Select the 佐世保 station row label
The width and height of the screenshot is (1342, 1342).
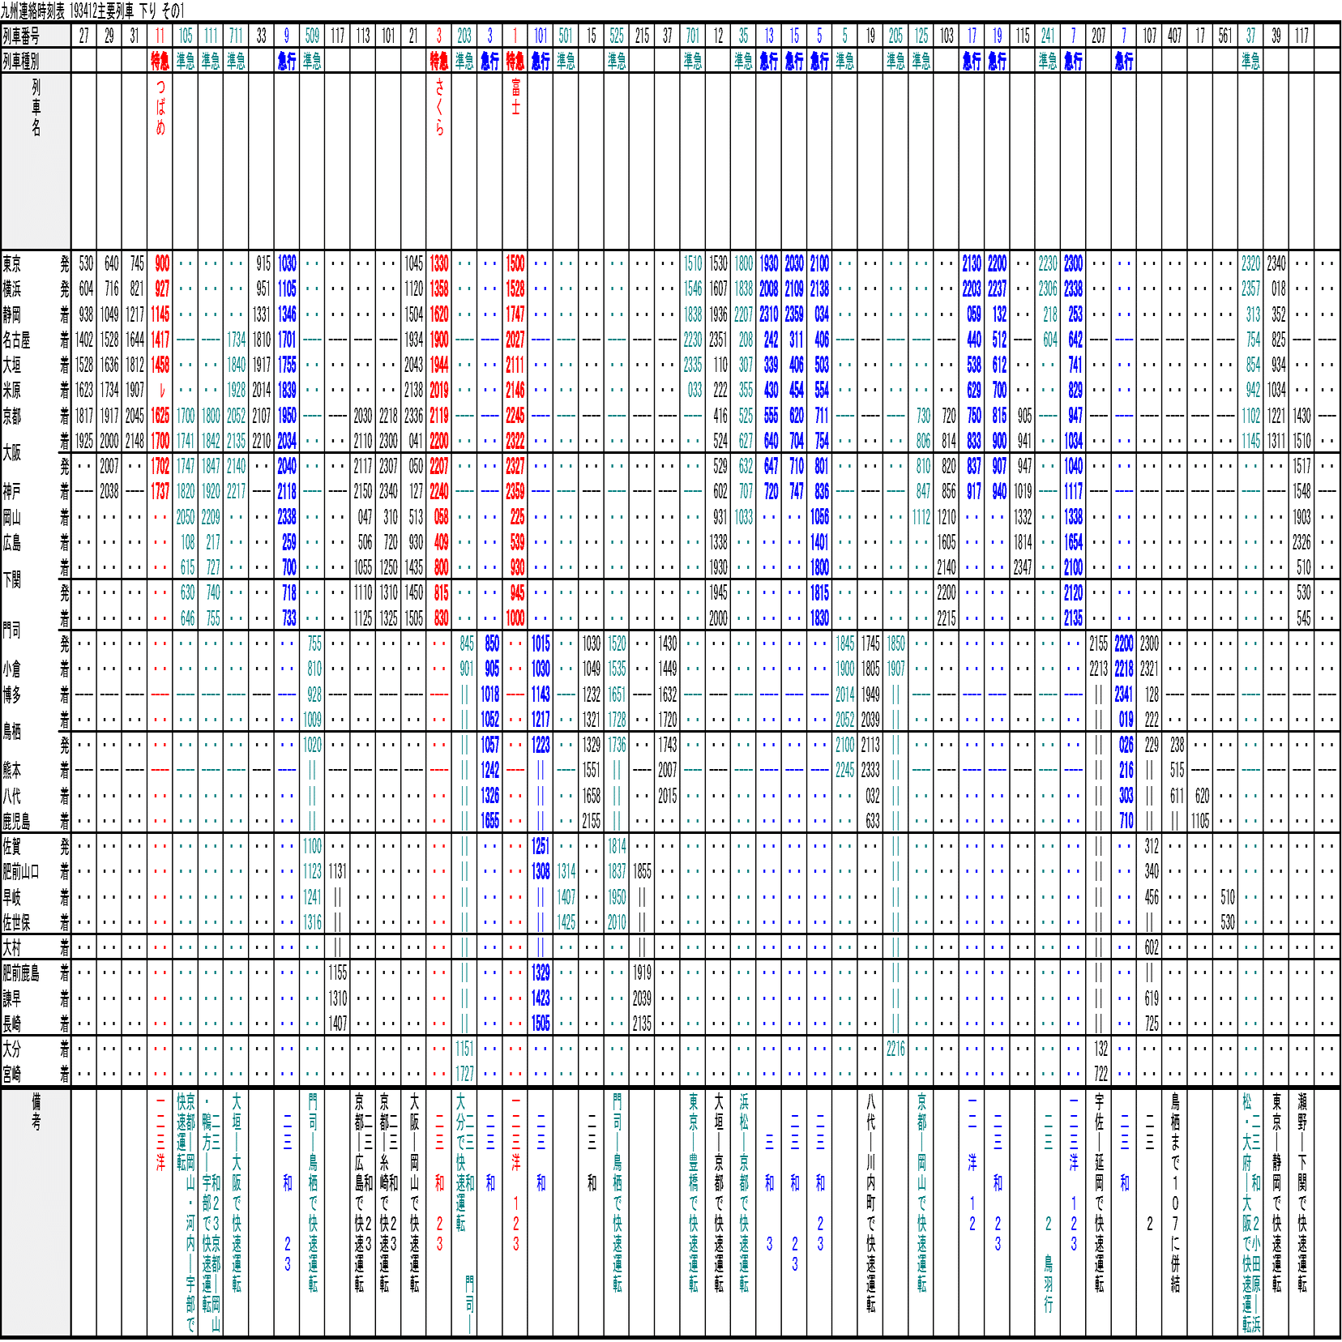tap(16, 923)
